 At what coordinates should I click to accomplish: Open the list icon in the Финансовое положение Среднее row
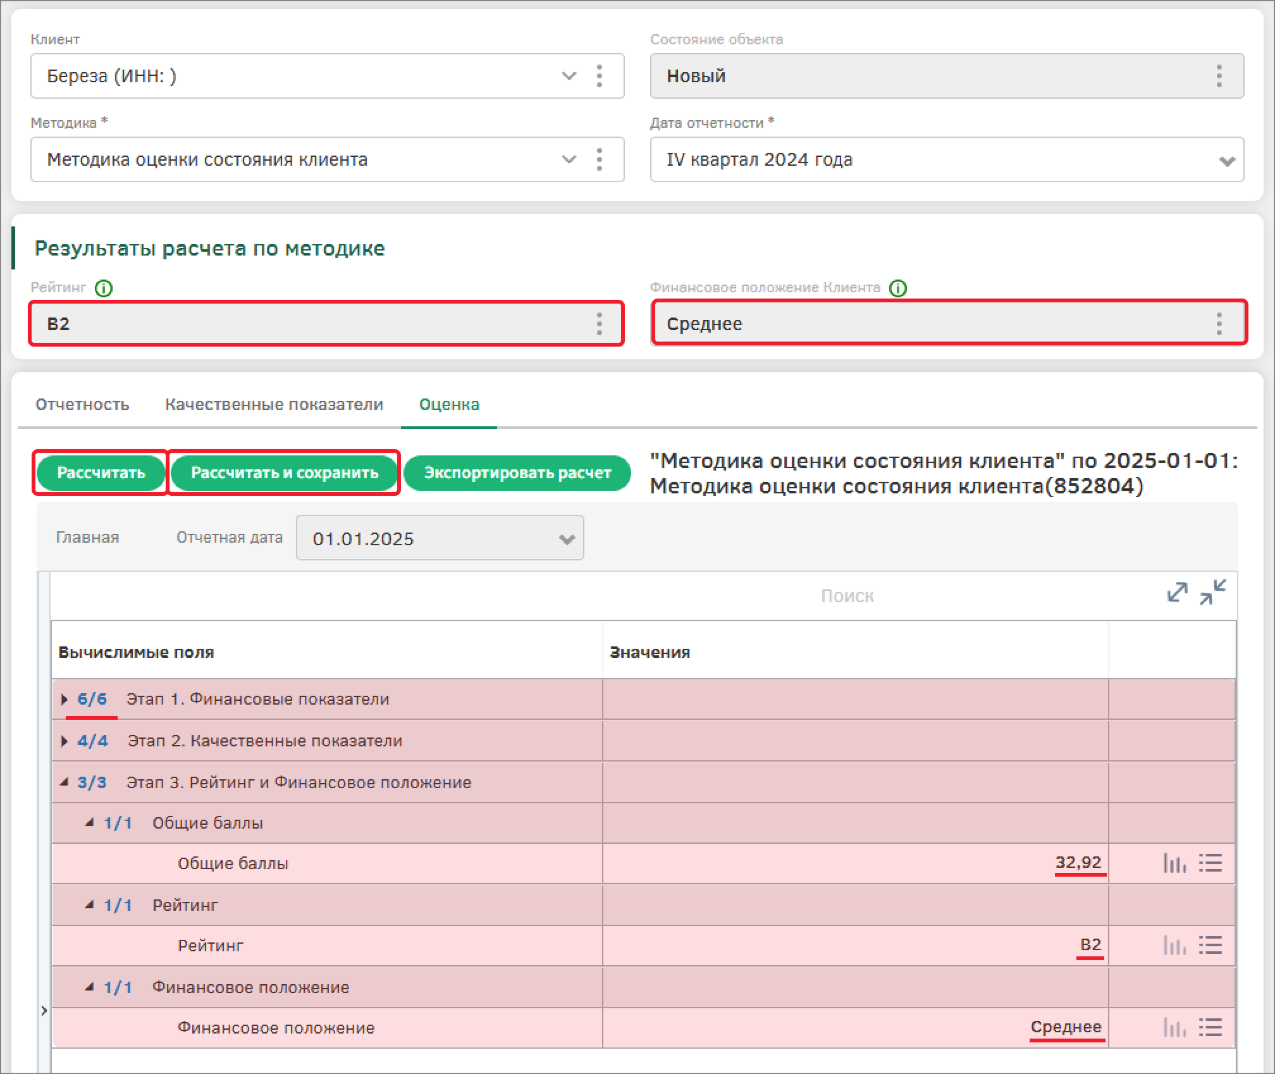[1210, 1028]
